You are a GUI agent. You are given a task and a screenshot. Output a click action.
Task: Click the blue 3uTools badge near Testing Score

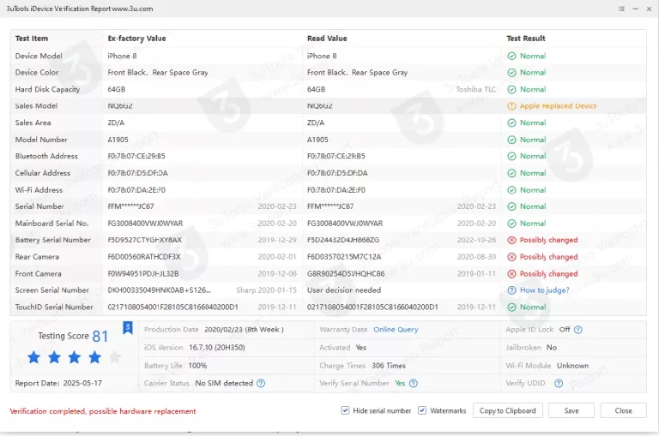coord(128,328)
